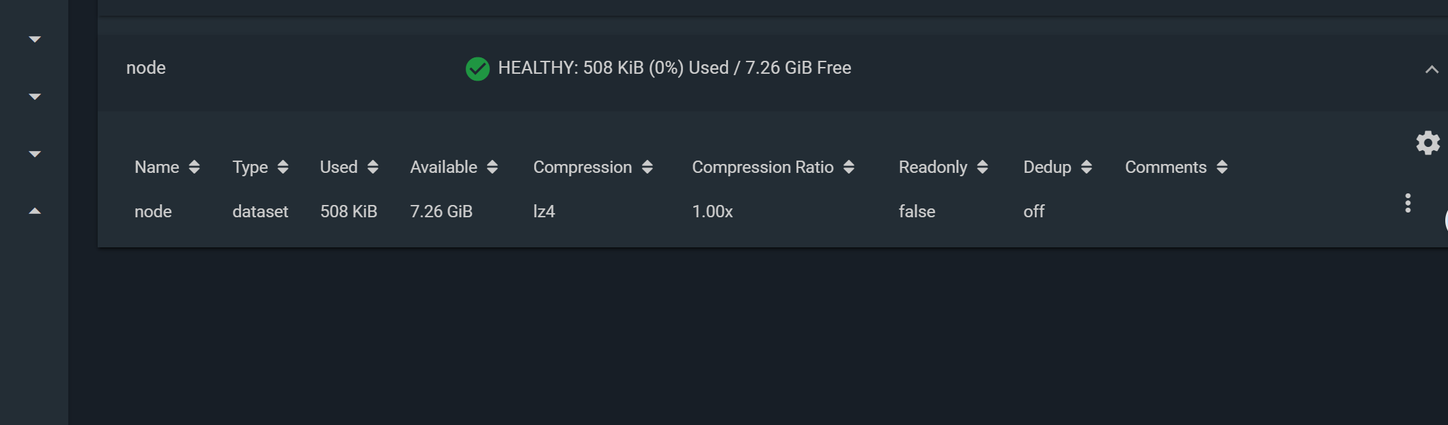Sort by Available column arrows

(492, 167)
